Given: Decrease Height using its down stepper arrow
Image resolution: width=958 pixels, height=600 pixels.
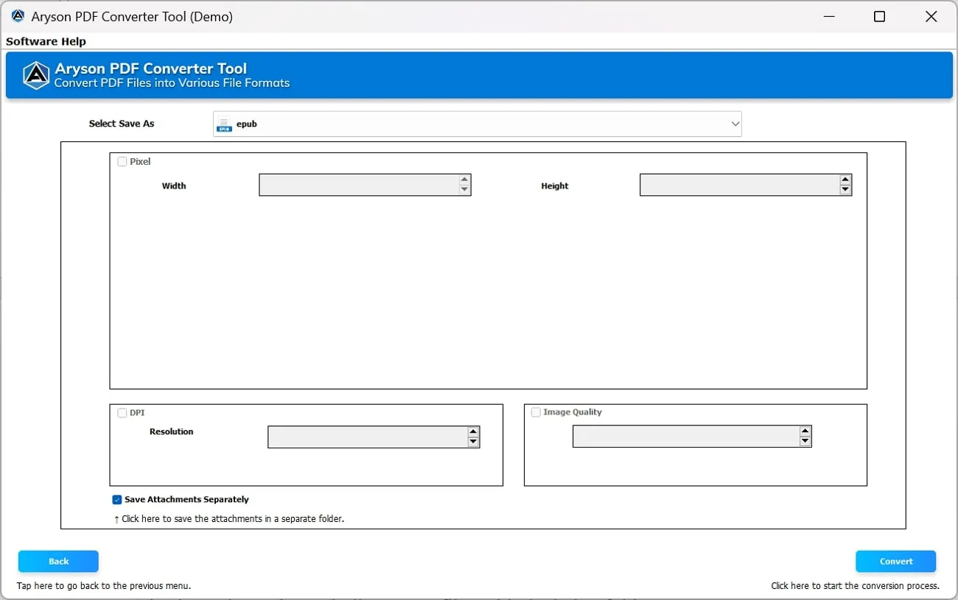Looking at the screenshot, I should tap(845, 191).
